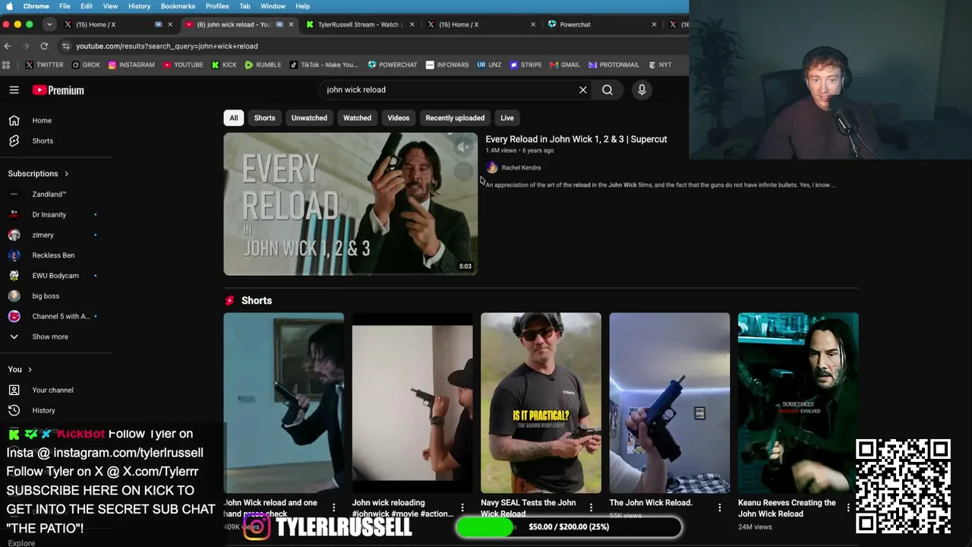Expand the Subscriptions section chevron

(66, 174)
